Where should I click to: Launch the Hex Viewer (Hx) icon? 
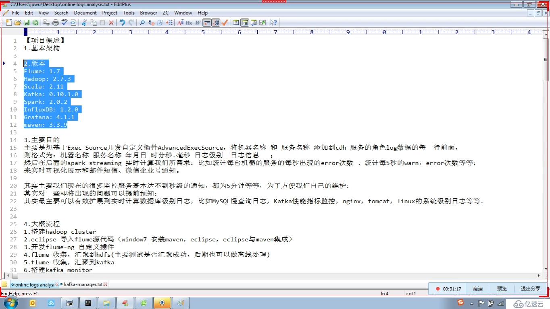pyautogui.click(x=189, y=23)
